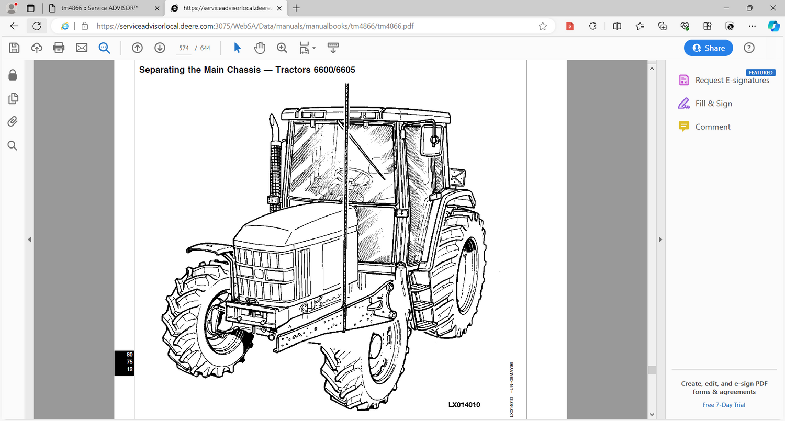
Task: Go to the next page arrow
Action: [160, 48]
